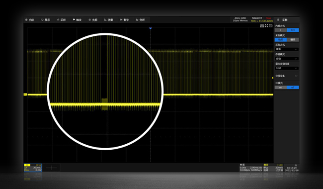This screenshot has height=189, width=323.
Task: Click the fullscreen expand arrows icon
Action: click(266, 26)
